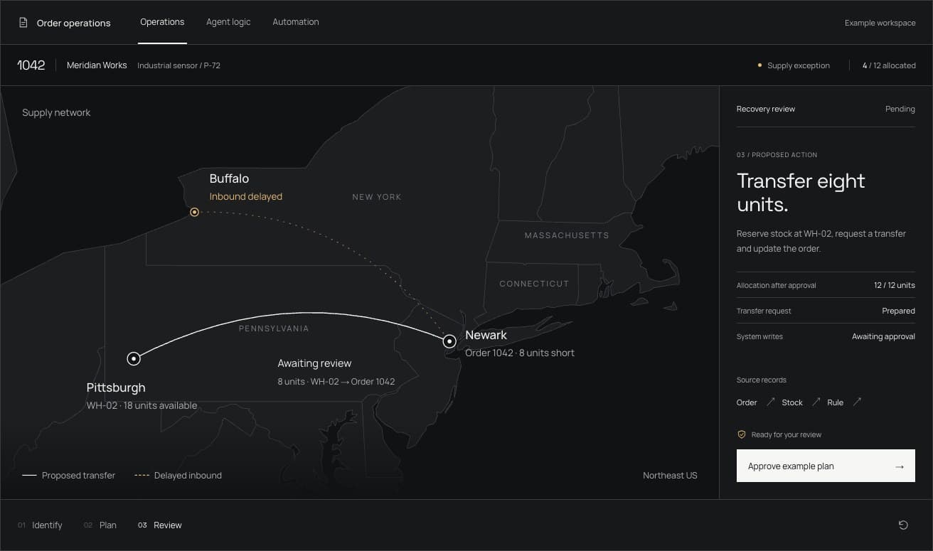The image size is (933, 551).
Task: Click the Newark city label
Action: pos(486,335)
